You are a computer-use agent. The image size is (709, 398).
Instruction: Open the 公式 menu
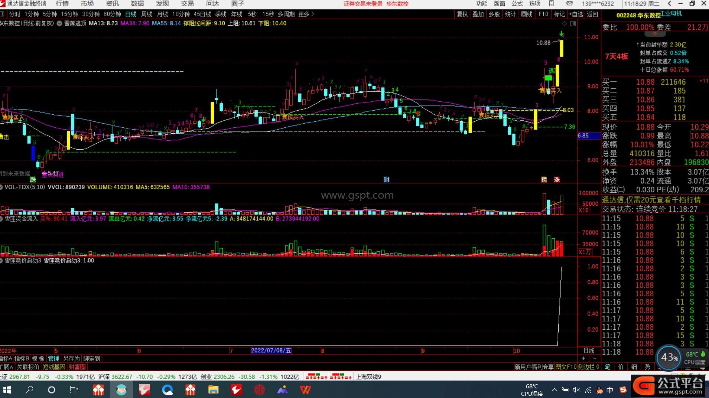click(x=517, y=4)
